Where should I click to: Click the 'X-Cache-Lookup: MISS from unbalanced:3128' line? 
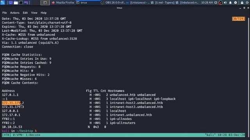(39, 39)
